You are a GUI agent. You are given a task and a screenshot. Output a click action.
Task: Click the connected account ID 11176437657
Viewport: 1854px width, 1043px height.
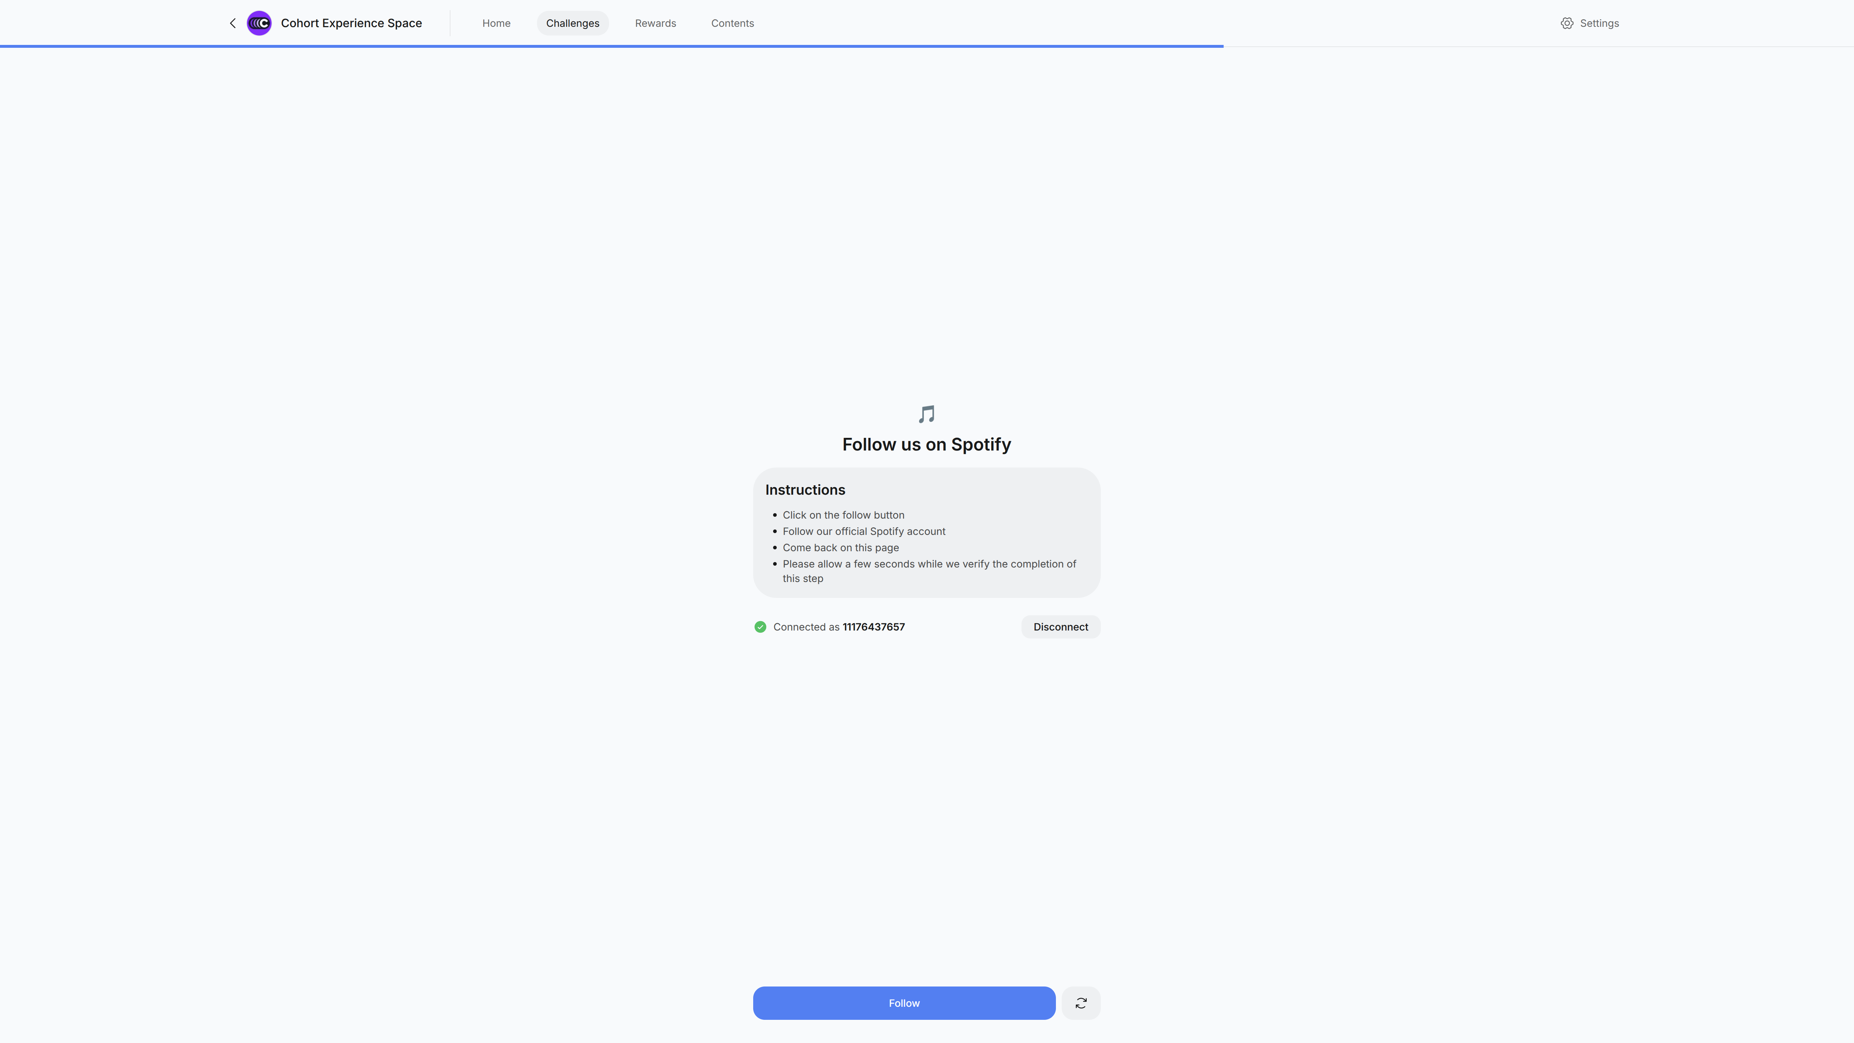pyautogui.click(x=873, y=627)
